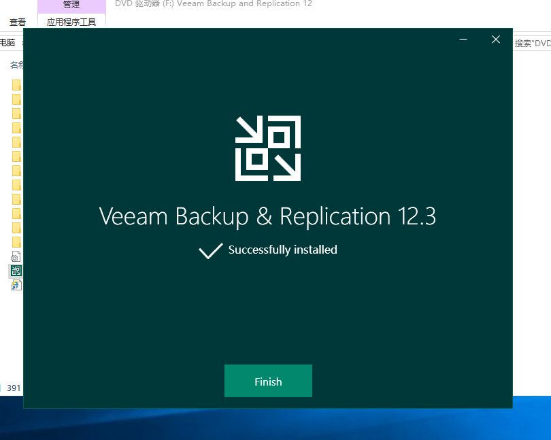Open the 管理 ribbon tab in Explorer
This screenshot has height=440, width=551.
coord(71,5)
